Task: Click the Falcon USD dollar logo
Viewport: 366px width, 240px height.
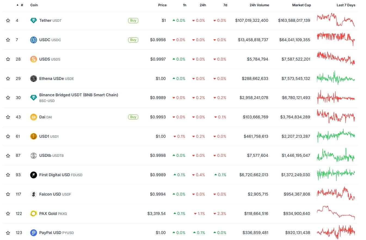Action: click(33, 194)
